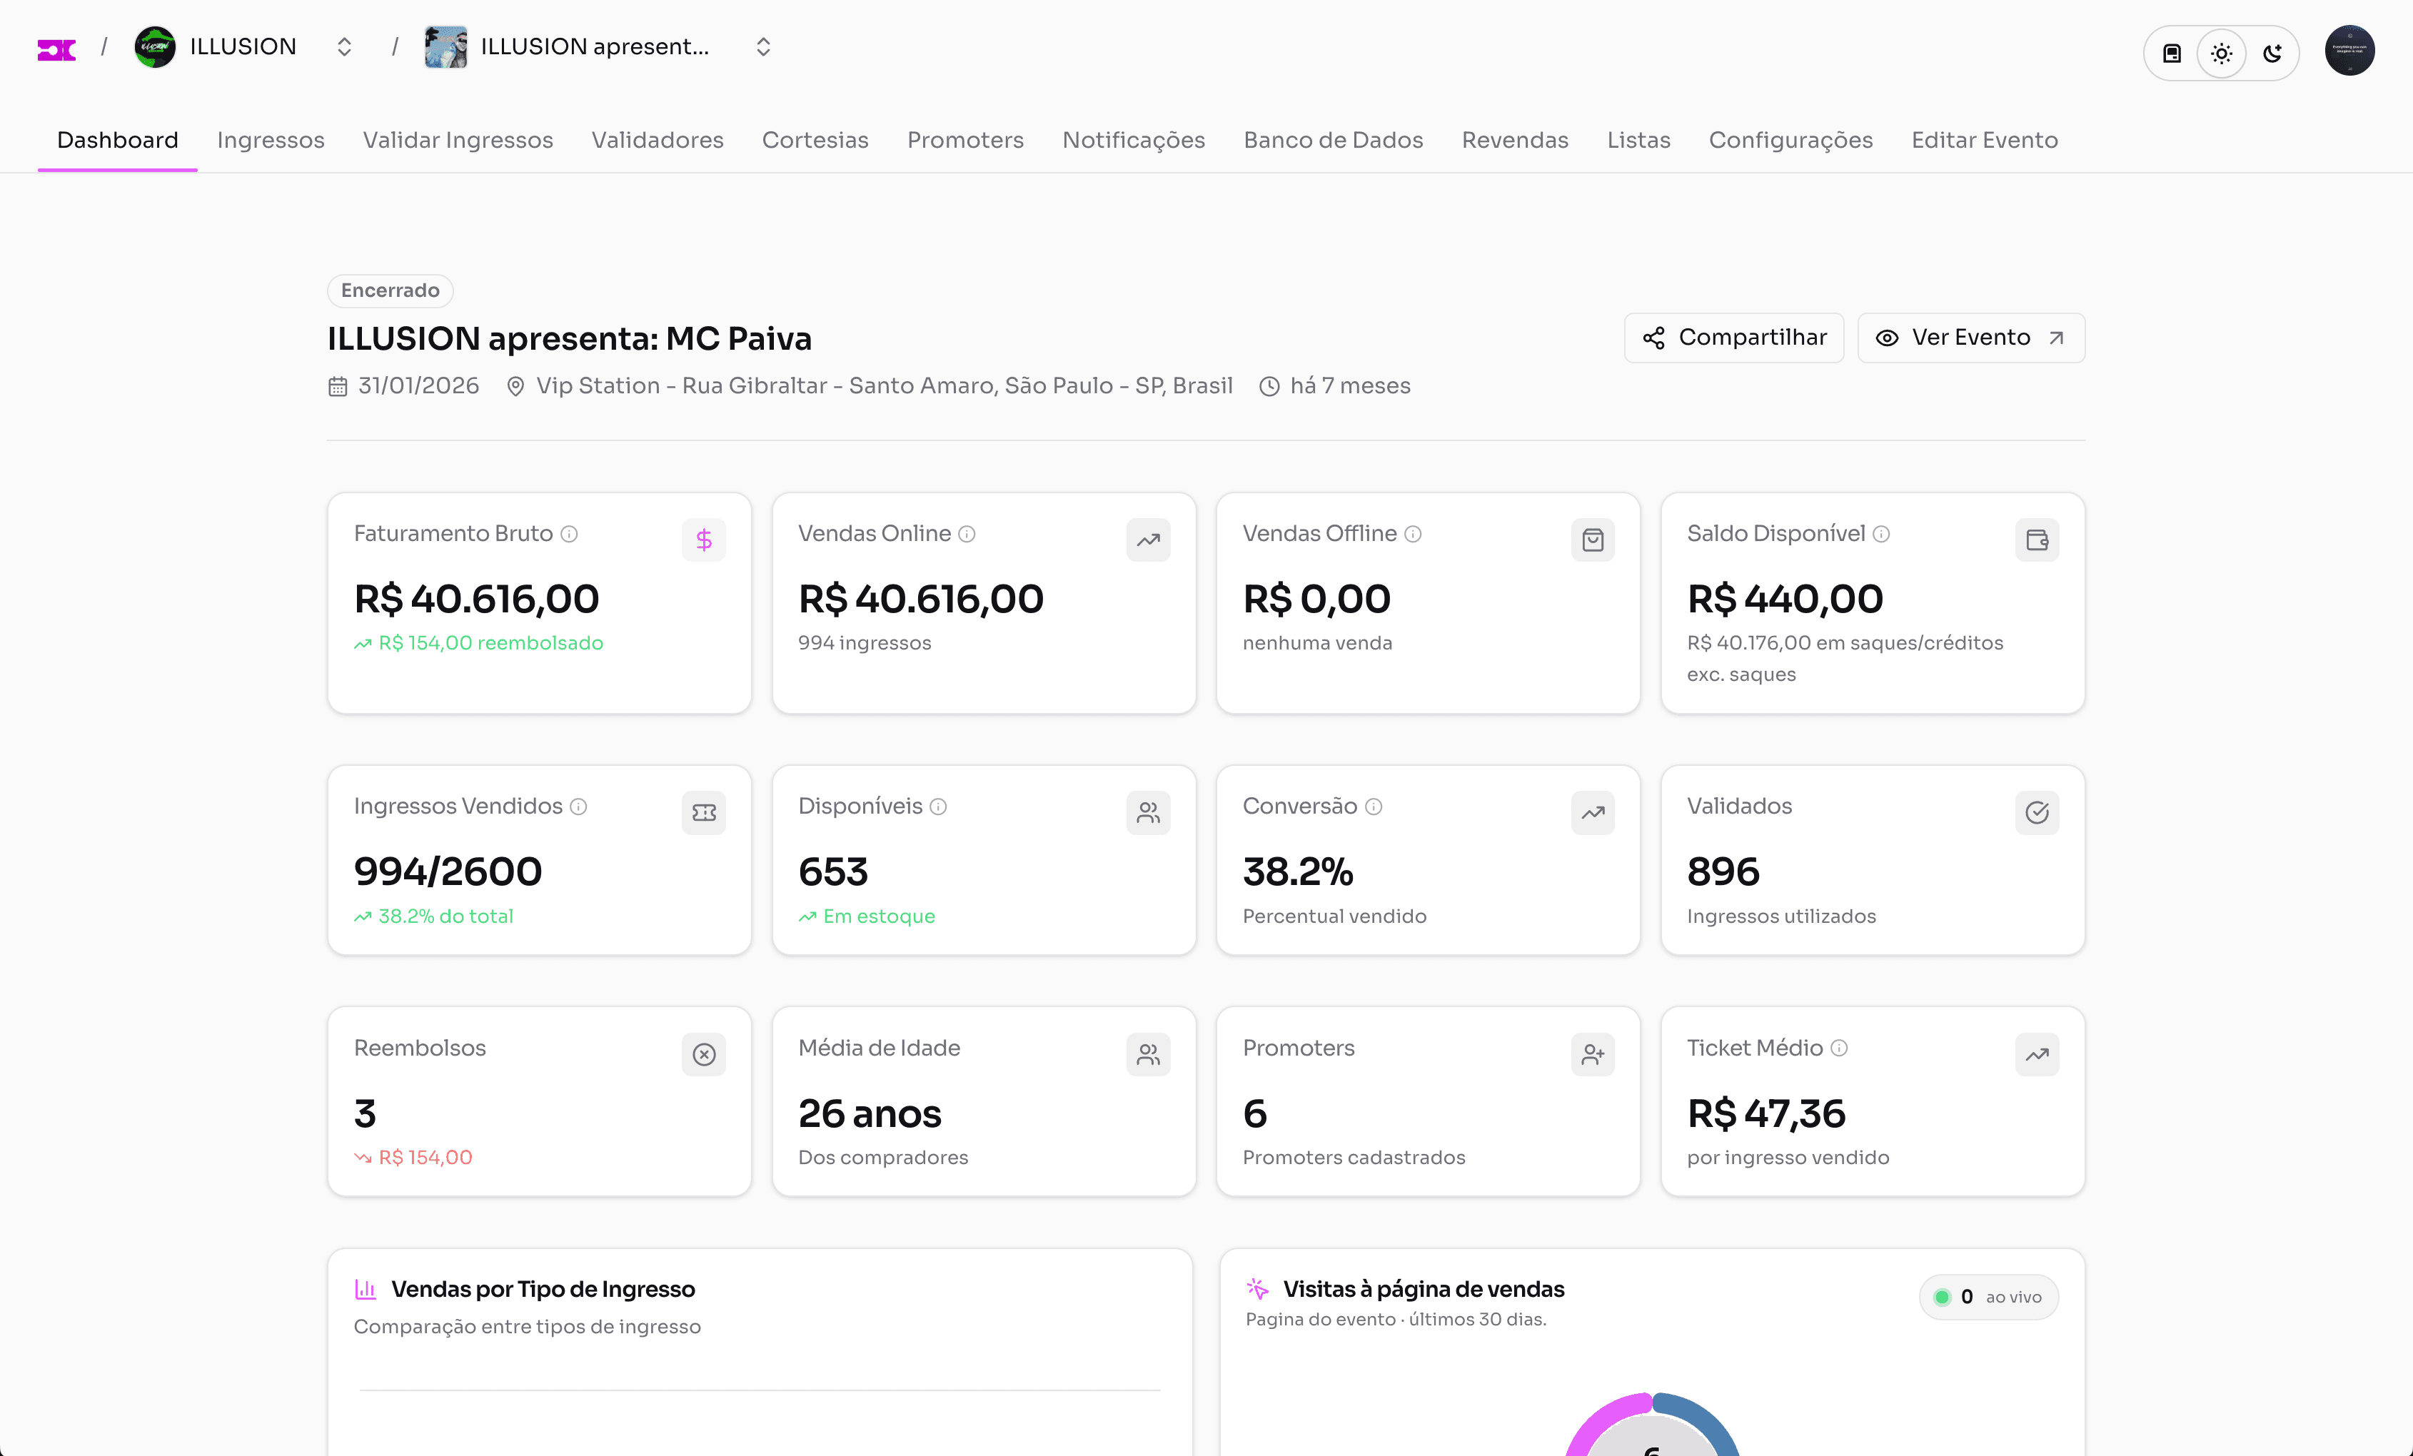
Task: Click the info icon next to Vendas Offline
Action: [x=1412, y=534]
